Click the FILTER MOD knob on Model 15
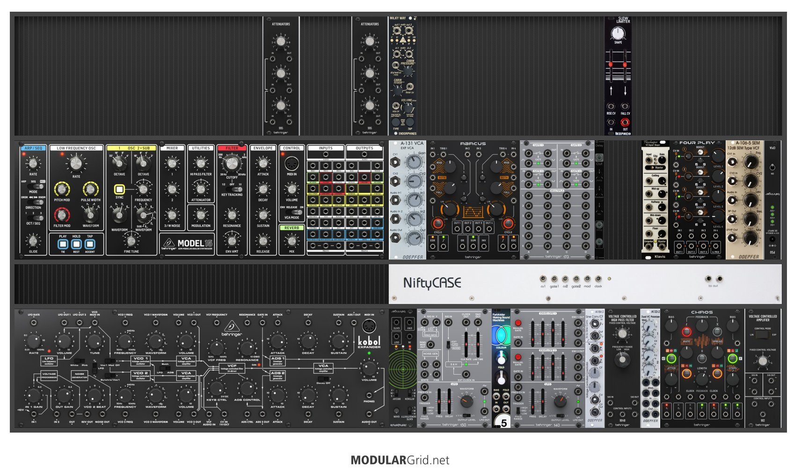The width and height of the screenshot is (801, 470). click(x=62, y=215)
